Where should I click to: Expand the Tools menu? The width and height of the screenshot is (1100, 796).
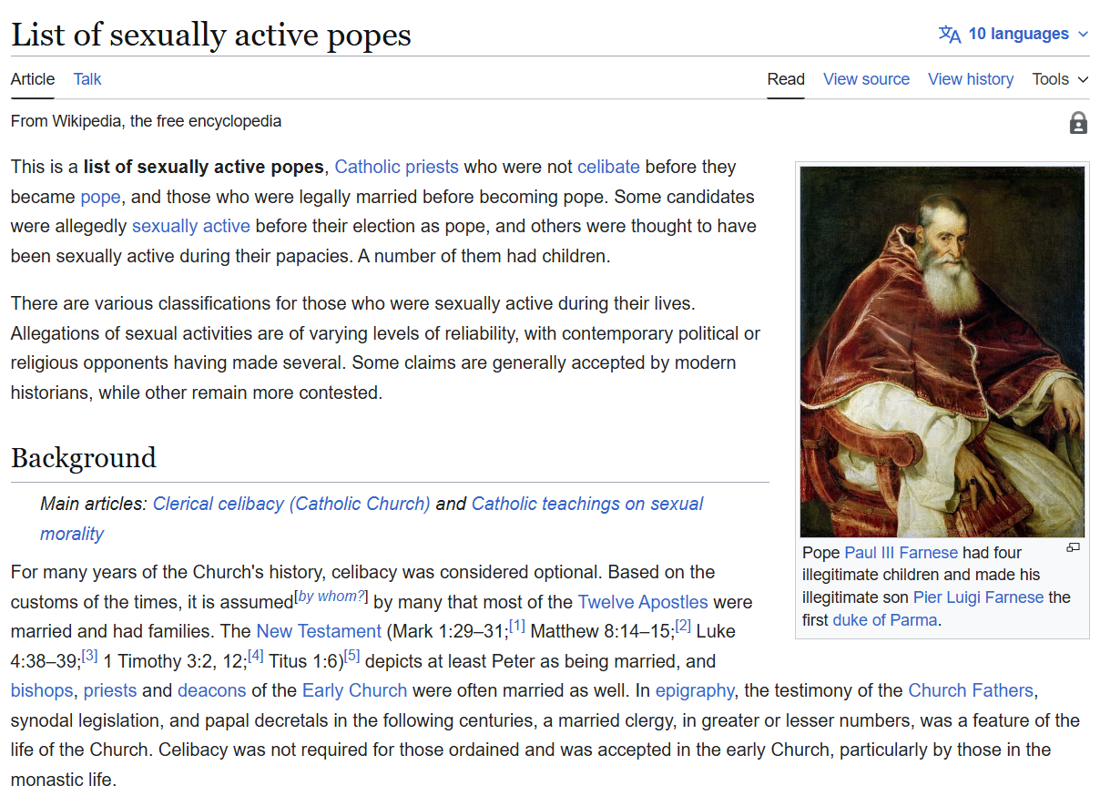coord(1060,79)
